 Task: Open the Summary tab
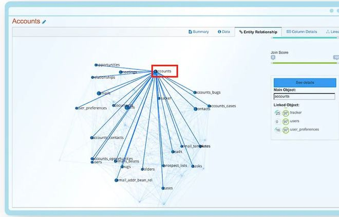[199, 32]
